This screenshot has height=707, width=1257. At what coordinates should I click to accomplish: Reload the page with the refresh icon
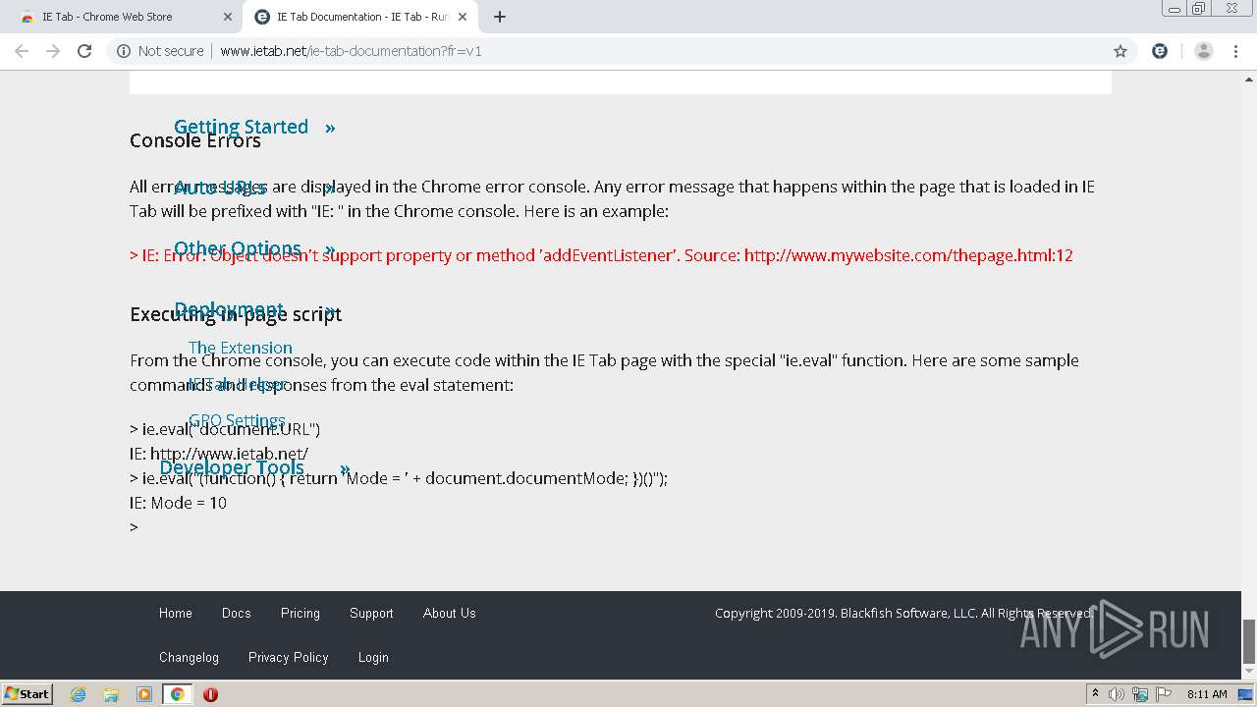[x=84, y=51]
